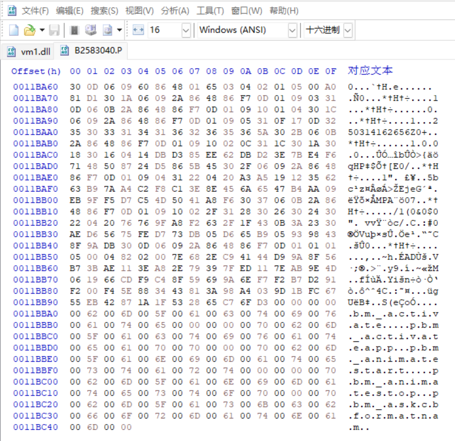Switch to the vm1.dll tab

pyautogui.click(x=28, y=52)
